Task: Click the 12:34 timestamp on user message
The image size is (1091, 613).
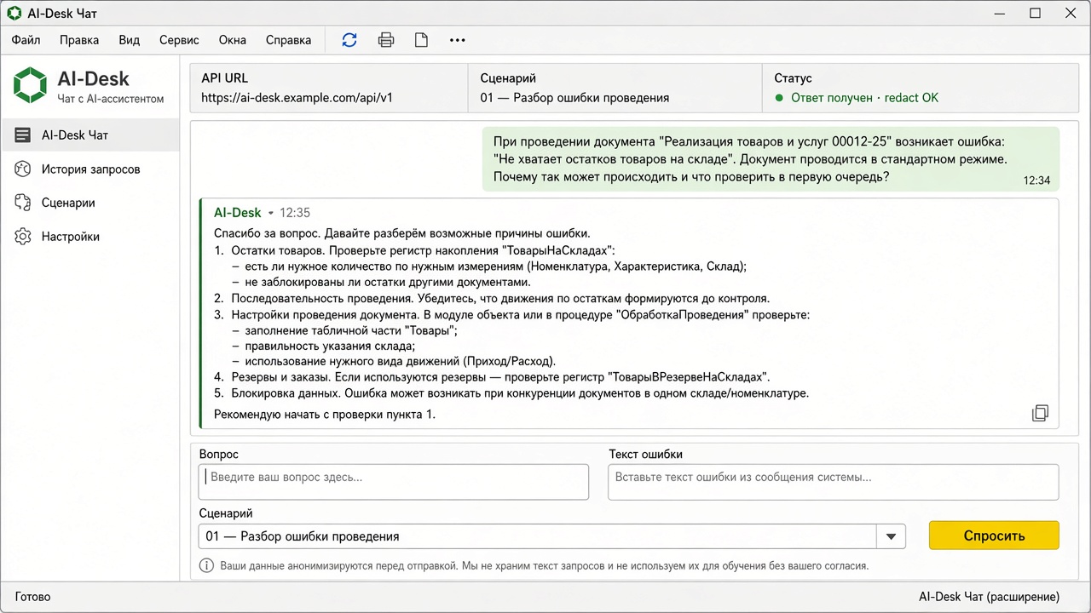Action: click(x=1036, y=180)
